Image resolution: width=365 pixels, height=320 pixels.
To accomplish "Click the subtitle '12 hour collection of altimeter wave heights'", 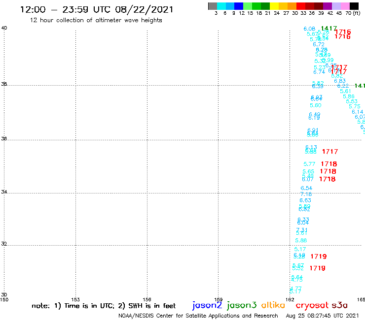I will point(96,20).
